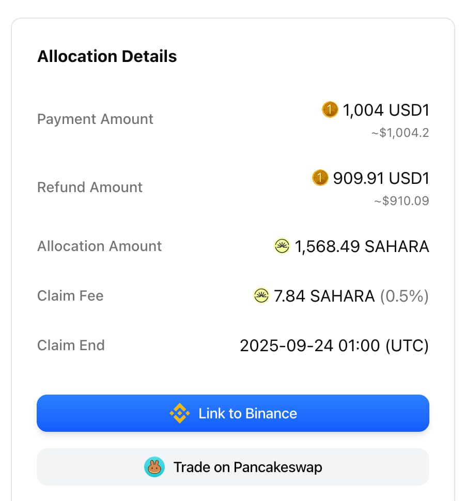The width and height of the screenshot is (466, 501).
Task: Select the Allocation Details heading
Action: pos(107,56)
